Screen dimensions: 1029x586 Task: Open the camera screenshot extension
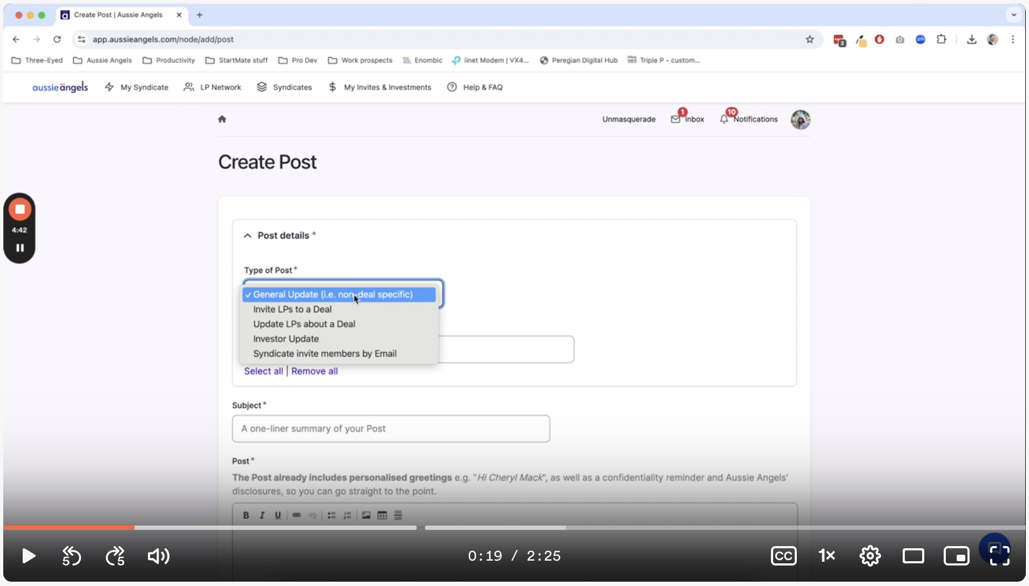[900, 39]
